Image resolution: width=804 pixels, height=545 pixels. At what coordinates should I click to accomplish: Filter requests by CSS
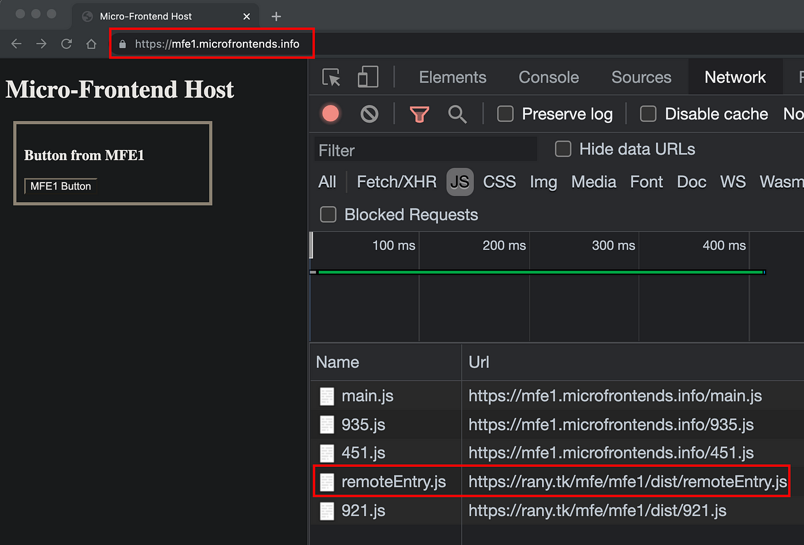point(499,182)
